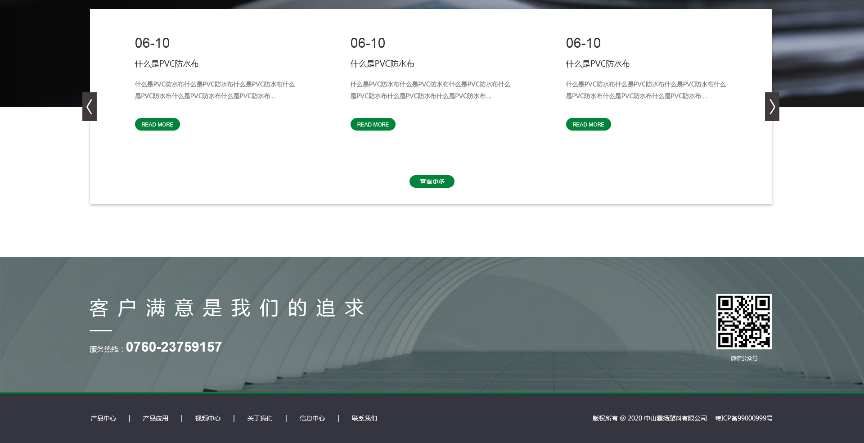Open the first article title 什么是PVC防水布
This screenshot has height=443, width=864.
166,64
